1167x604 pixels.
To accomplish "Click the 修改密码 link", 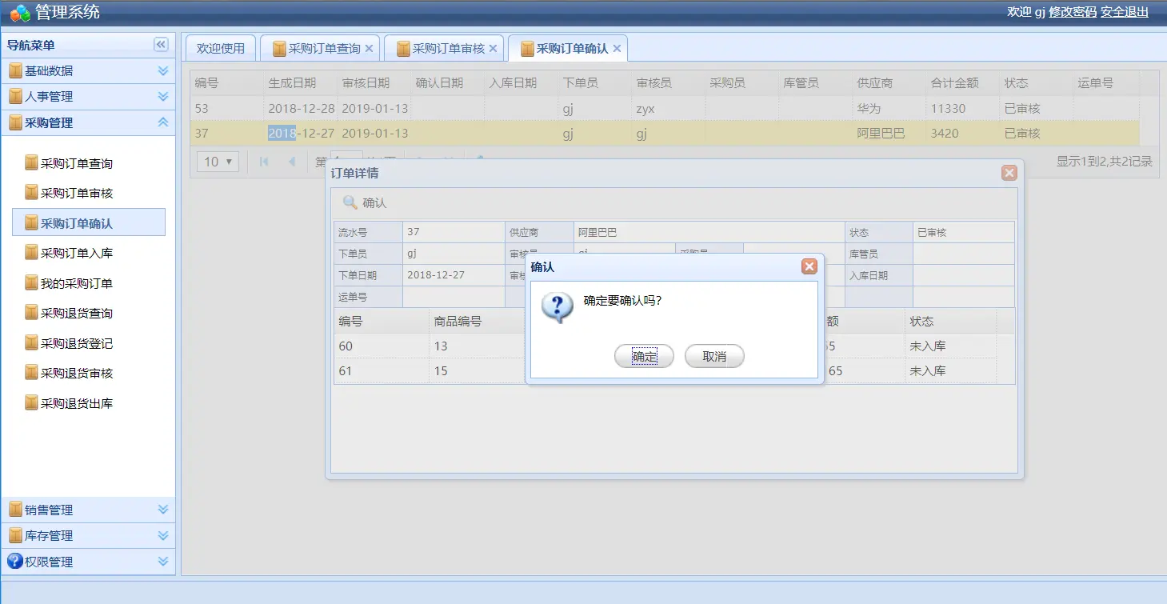I will click(x=1073, y=12).
